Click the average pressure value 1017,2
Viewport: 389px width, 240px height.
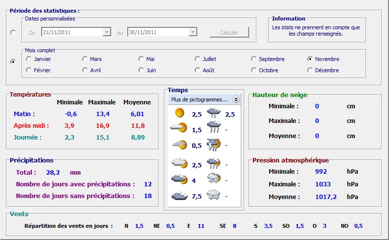click(x=326, y=197)
